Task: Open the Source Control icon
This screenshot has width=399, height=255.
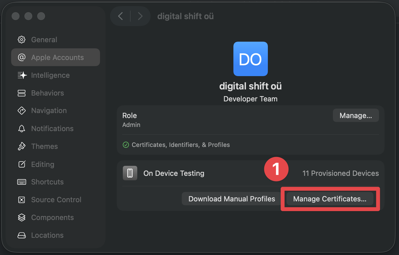Action: click(x=21, y=199)
